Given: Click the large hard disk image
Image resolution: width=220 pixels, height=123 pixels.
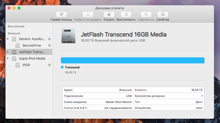Looking at the screenshot, I should pos(68,36).
